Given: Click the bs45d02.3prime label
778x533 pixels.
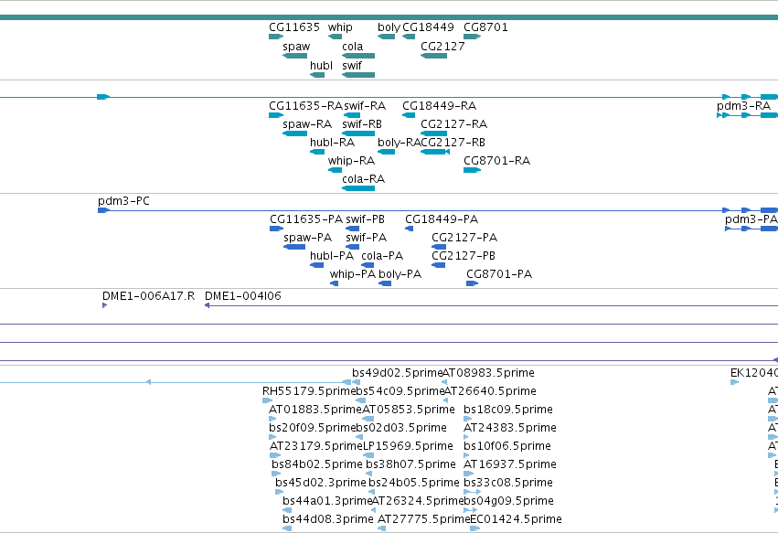Looking at the screenshot, I should coord(321,483).
